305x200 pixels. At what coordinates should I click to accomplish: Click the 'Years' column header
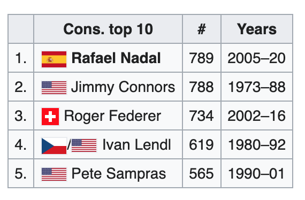257,29
